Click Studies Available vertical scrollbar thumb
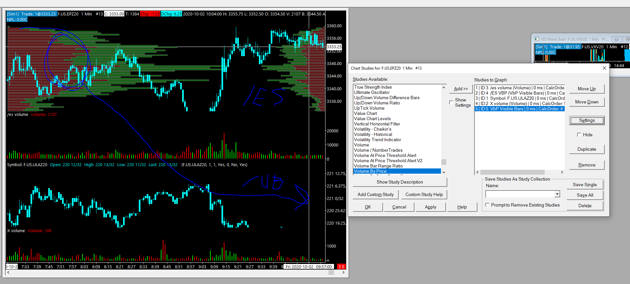 pyautogui.click(x=444, y=162)
